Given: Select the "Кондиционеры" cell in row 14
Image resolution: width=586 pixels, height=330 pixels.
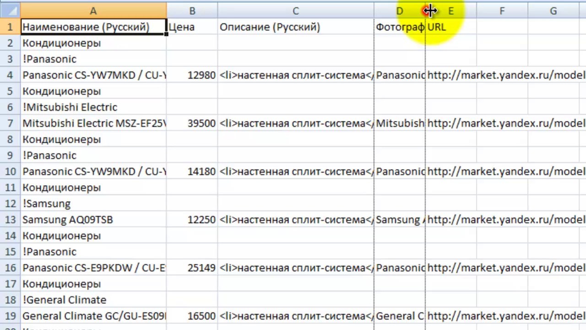Looking at the screenshot, I should [93, 236].
